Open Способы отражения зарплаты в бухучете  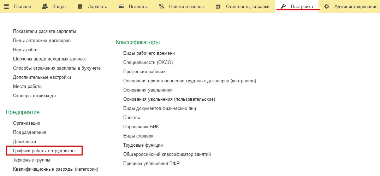point(57,68)
